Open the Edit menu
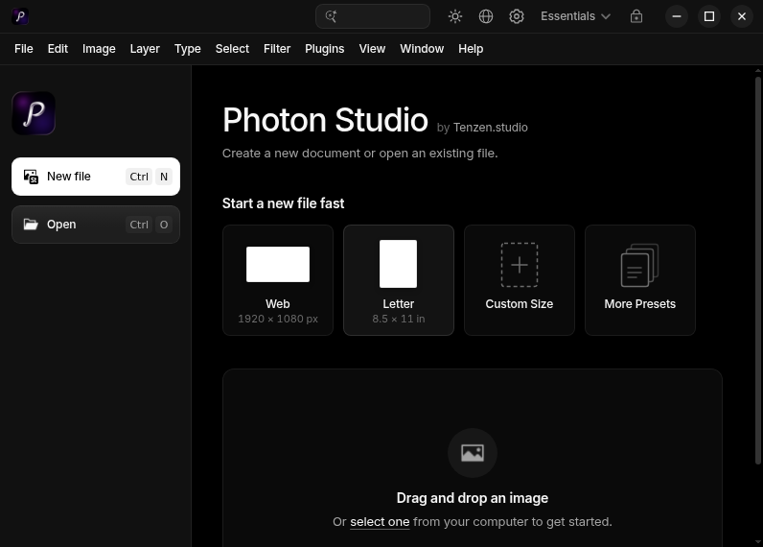 click(58, 49)
